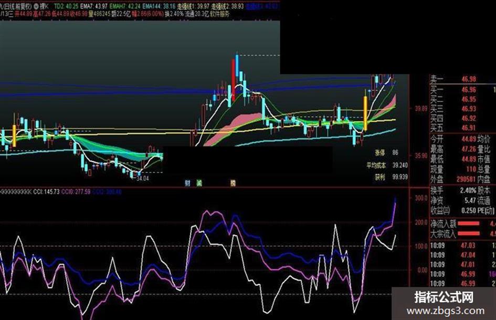Click the CCI: 145.73 indicator label
The image size is (496, 320).
click(46, 192)
